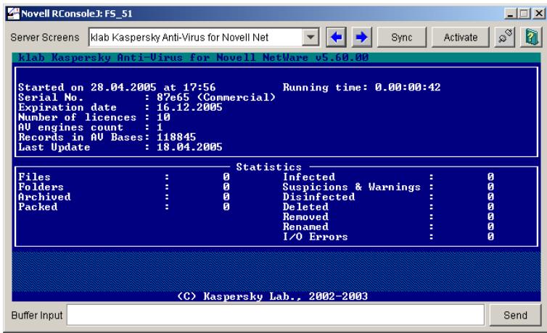Screen dimensions: 547x333
Task: Click the RConsoleJ title bar app icon
Action: point(13,14)
